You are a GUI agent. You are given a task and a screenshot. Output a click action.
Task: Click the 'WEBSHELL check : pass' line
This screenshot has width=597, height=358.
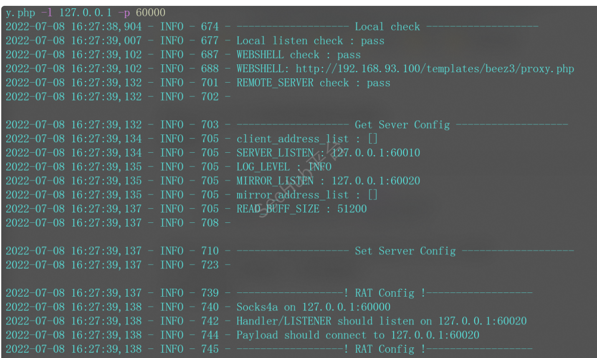[x=298, y=55]
